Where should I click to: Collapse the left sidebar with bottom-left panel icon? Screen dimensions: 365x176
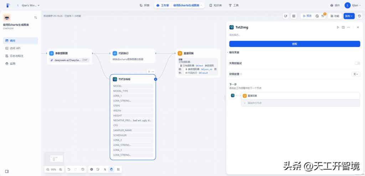coord(7,171)
